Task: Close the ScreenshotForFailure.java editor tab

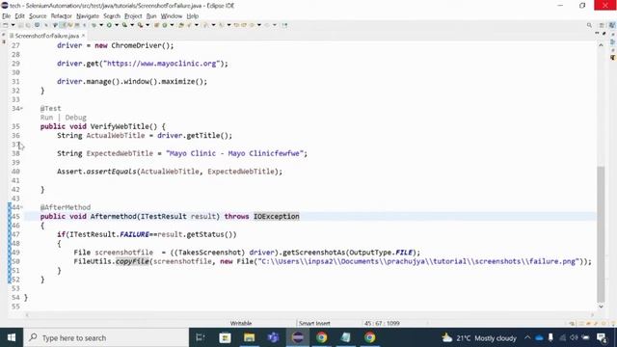Action: 83,36
